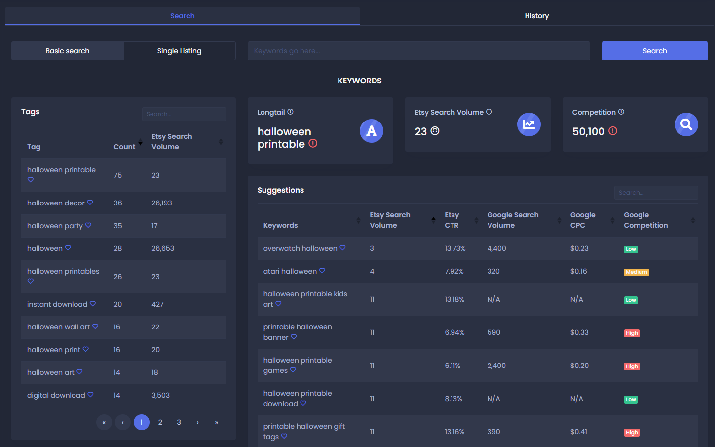Click the face icon next to 23
Viewport: 715px width, 447px height.
[x=435, y=131]
